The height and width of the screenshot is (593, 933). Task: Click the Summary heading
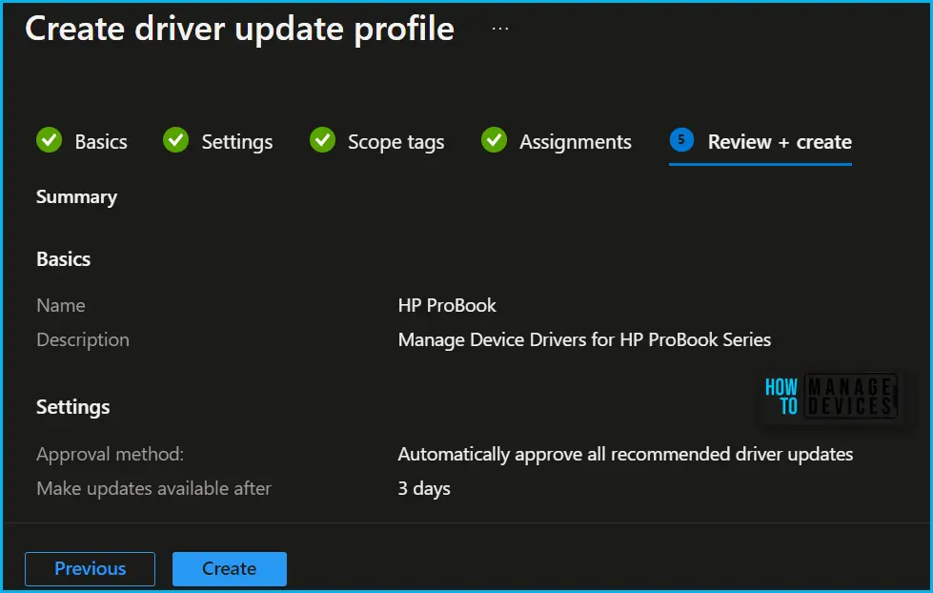tap(77, 197)
